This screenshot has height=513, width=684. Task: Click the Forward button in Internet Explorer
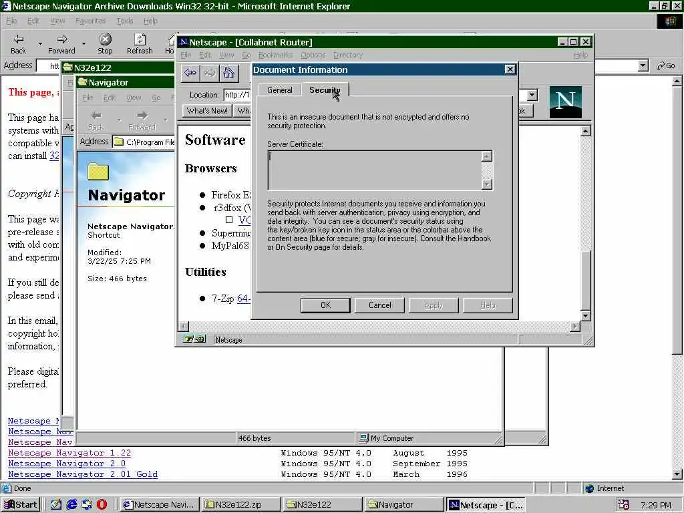point(61,43)
